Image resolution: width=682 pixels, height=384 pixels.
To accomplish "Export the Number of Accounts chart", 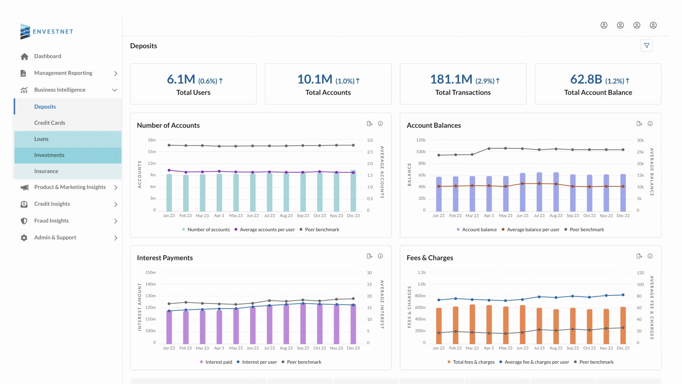I will [369, 124].
